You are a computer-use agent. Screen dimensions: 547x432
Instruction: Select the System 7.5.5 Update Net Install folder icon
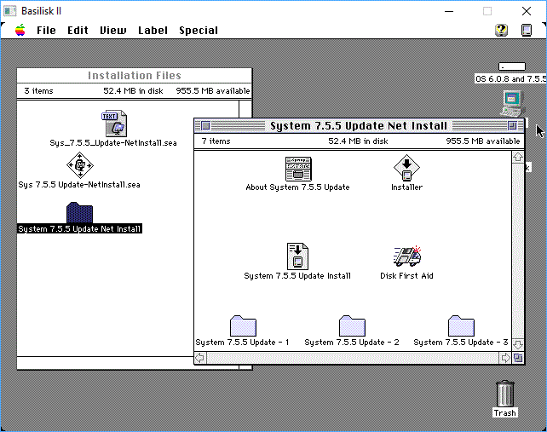click(79, 212)
